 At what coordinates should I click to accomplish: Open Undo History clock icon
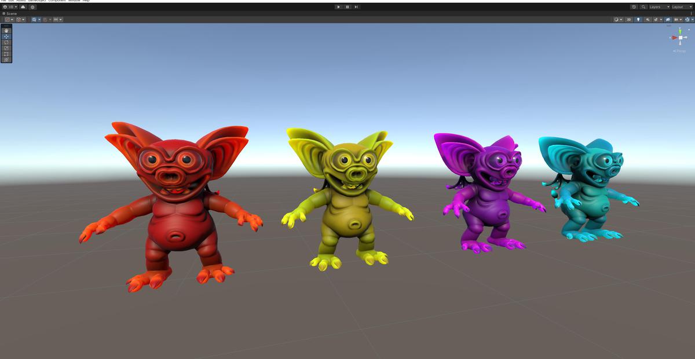[634, 7]
